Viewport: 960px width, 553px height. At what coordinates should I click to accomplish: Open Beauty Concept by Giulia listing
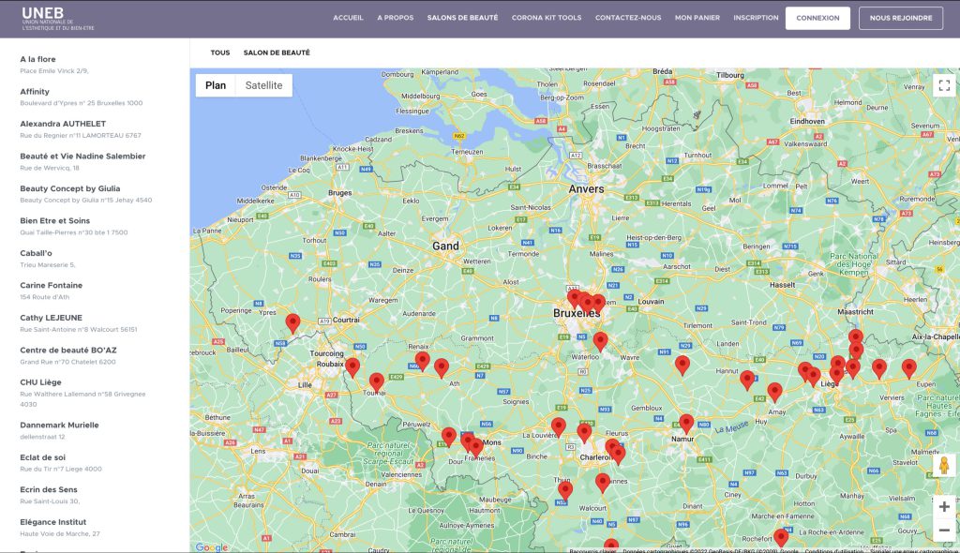69,188
